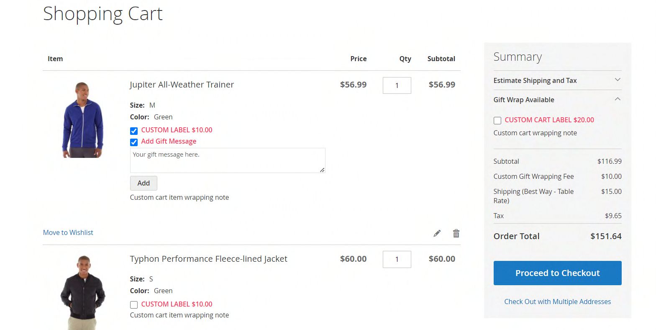Open the Typhon Fleece-lined Jacket product image

pos(83,292)
